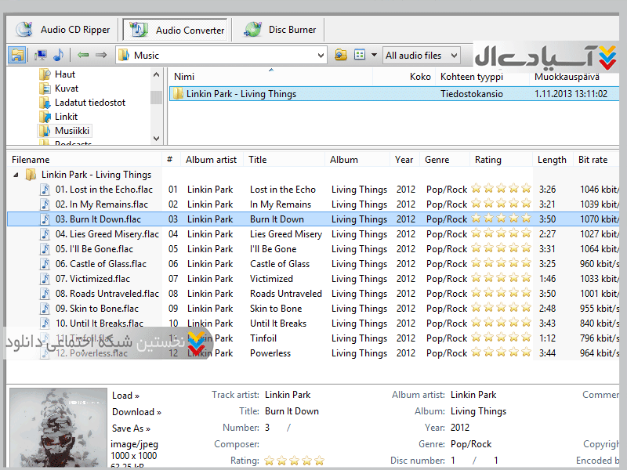Screen dimensions: 627x470
Task: Open the Music path dropdown
Action: point(321,56)
